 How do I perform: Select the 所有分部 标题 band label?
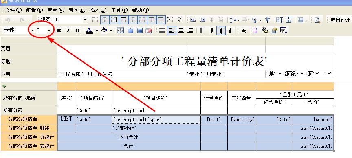click(29, 98)
